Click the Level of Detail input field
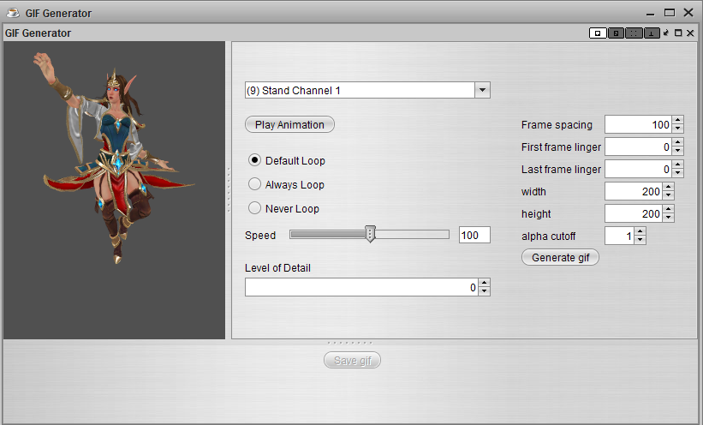 point(361,287)
